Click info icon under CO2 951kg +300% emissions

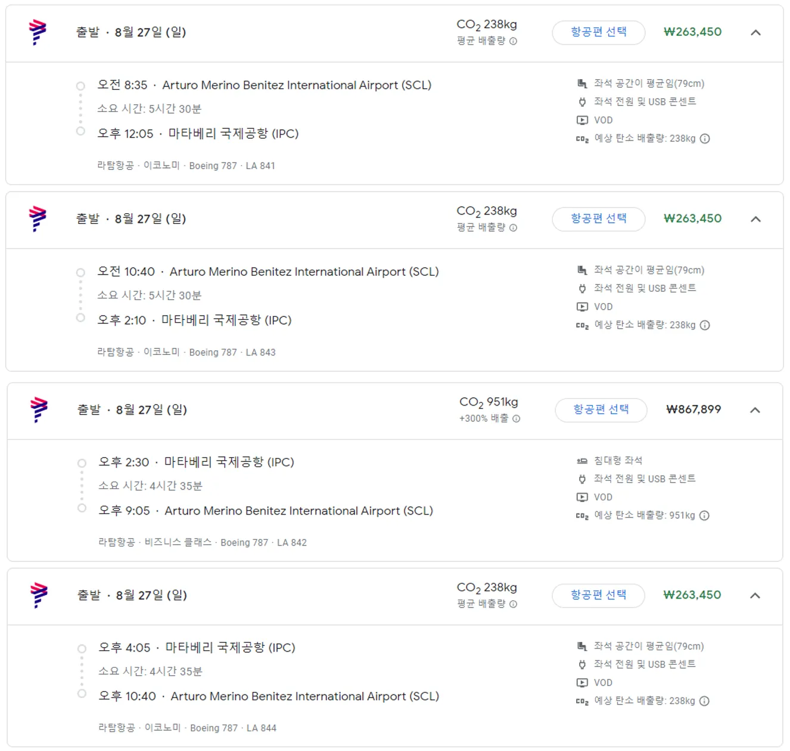click(517, 419)
